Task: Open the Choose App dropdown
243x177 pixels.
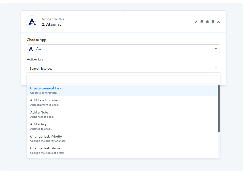Action: [123, 49]
